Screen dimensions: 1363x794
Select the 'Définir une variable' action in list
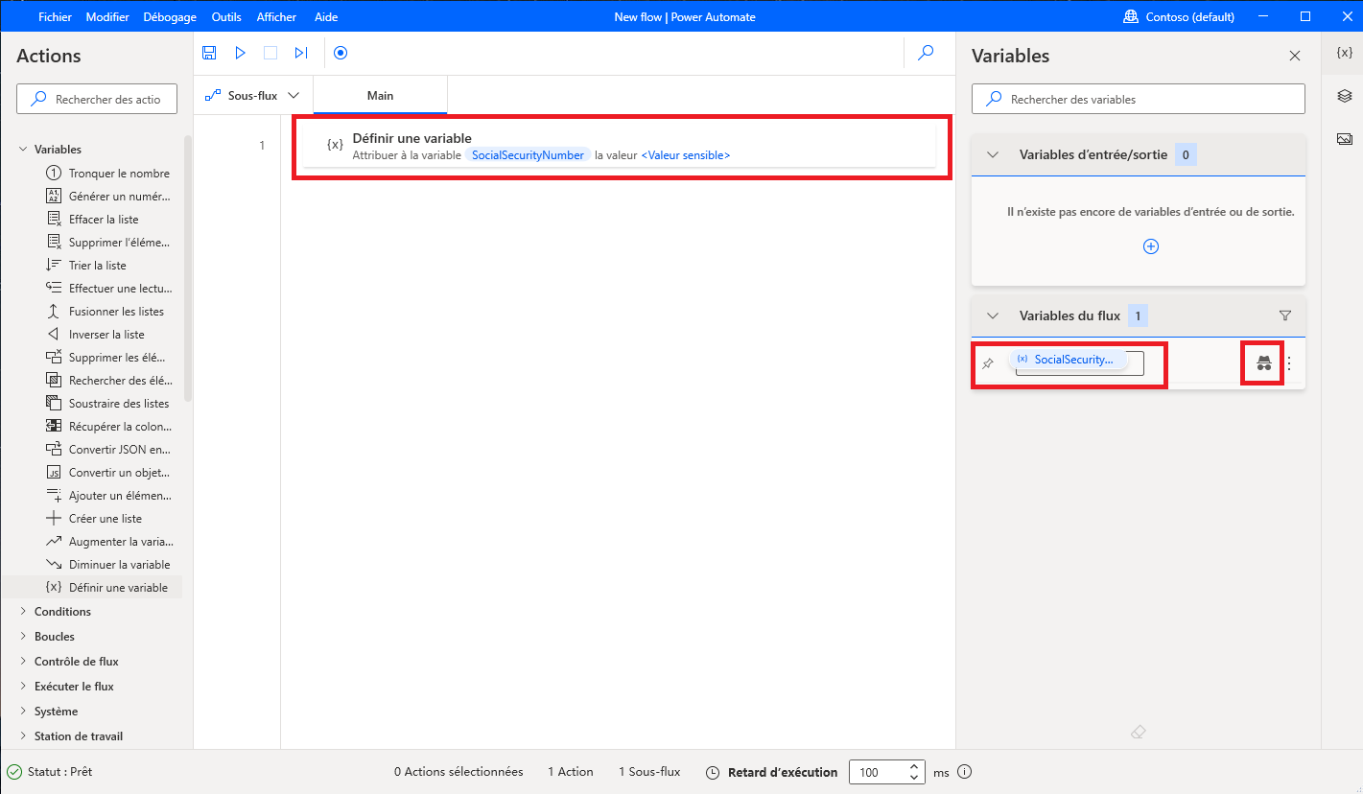coord(107,588)
